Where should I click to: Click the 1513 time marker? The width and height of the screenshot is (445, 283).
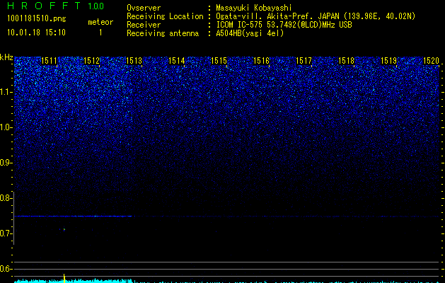click(x=134, y=60)
